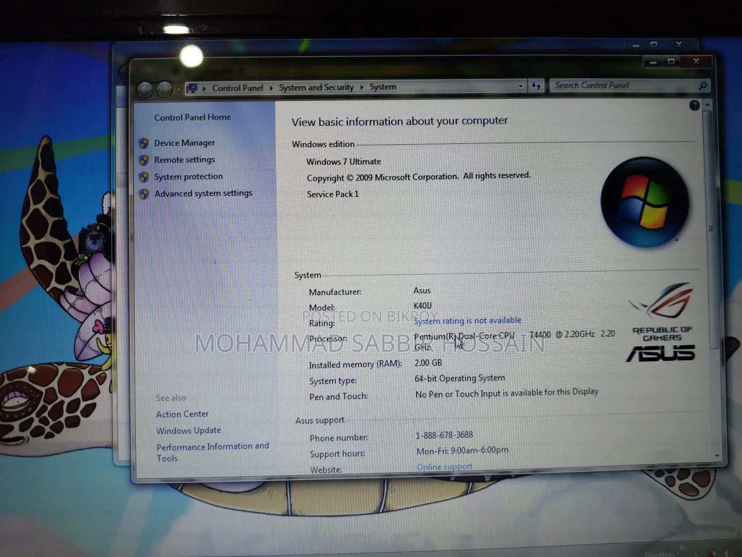Open the Online support website link
Viewport: 742px width, 557px height.
[444, 467]
